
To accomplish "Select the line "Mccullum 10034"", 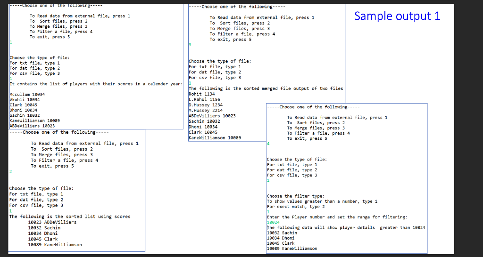I will (27, 95).
